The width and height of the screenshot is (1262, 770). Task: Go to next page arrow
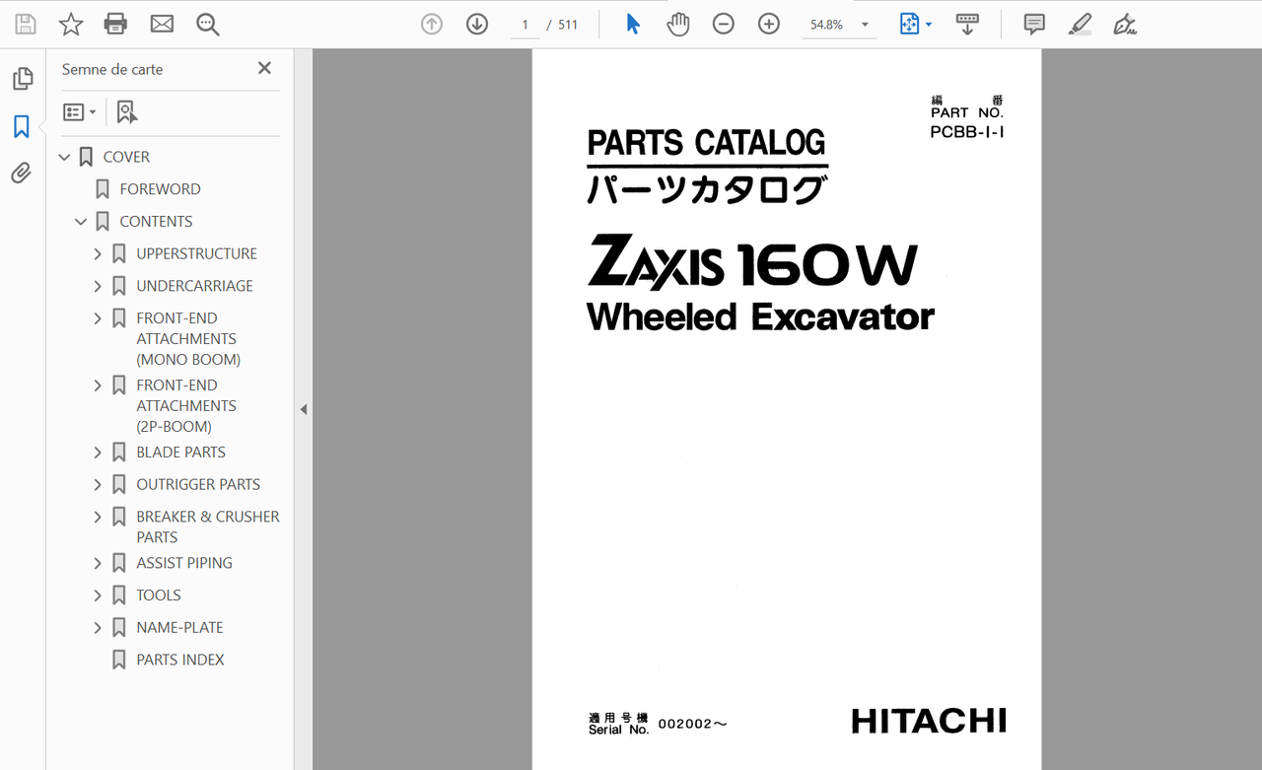477,25
